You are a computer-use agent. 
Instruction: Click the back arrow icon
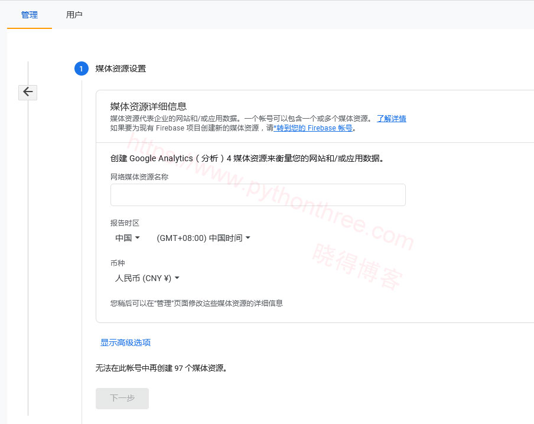click(x=28, y=92)
